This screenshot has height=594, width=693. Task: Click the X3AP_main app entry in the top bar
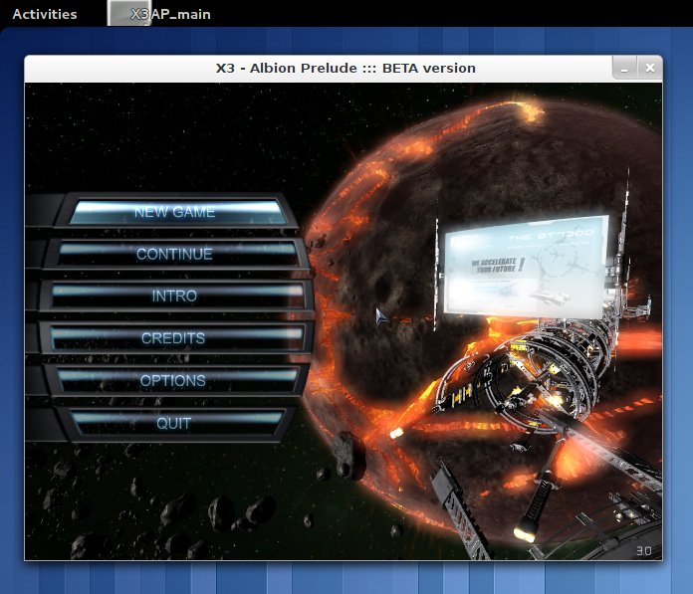(x=159, y=14)
